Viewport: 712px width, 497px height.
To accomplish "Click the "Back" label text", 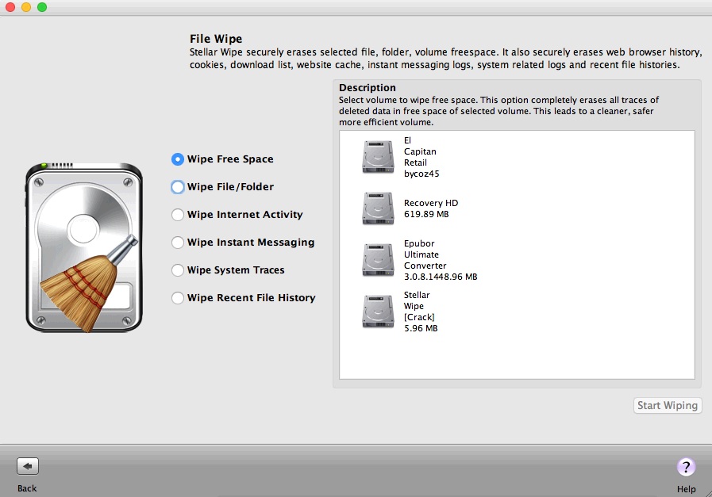I will [27, 488].
